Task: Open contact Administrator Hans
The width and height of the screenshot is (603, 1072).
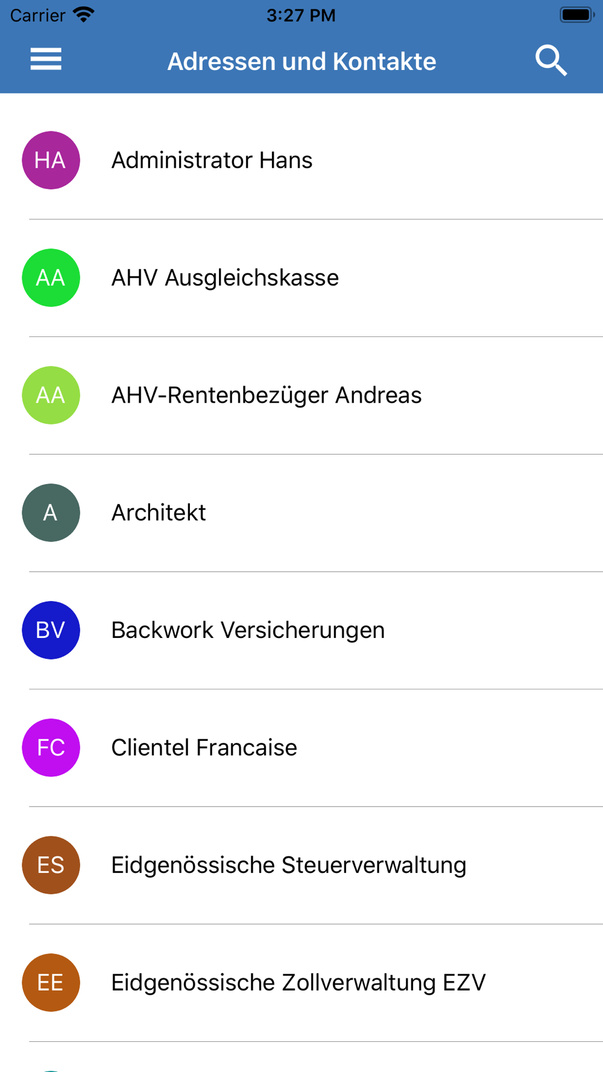Action: (301, 160)
